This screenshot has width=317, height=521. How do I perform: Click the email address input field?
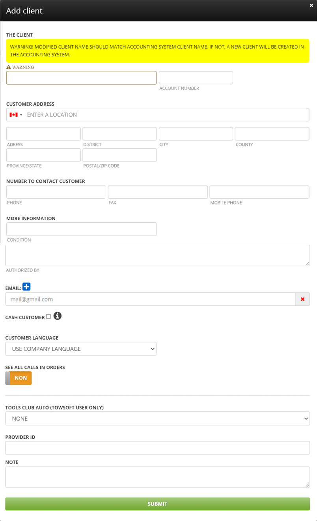pyautogui.click(x=150, y=299)
